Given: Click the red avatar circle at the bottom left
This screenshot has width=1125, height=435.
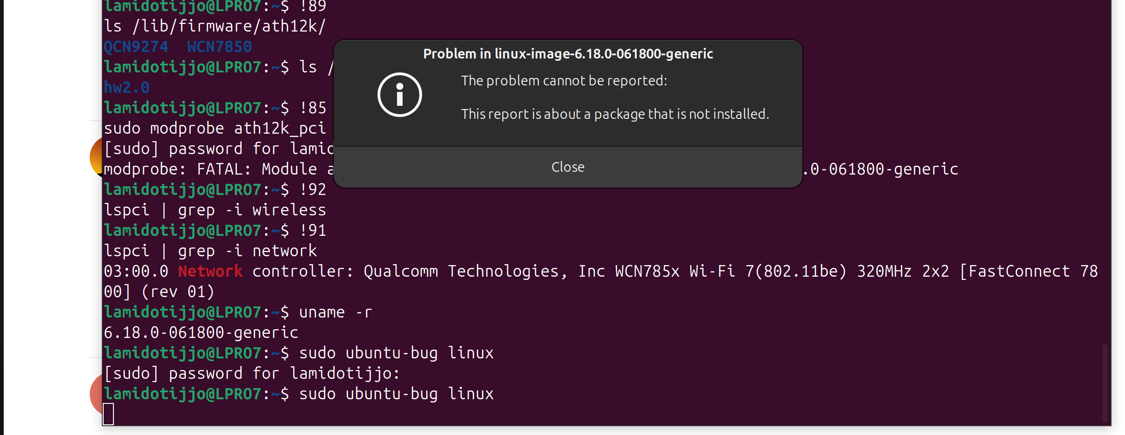Looking at the screenshot, I should 96,394.
